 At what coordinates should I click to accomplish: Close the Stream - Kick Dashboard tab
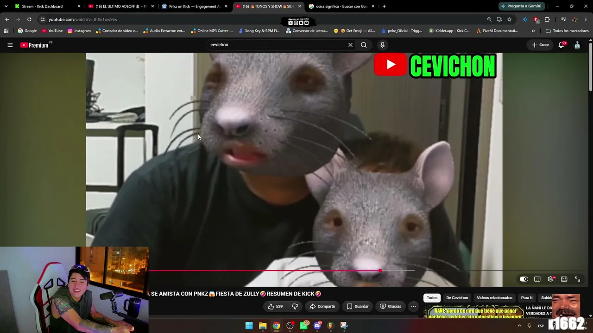tap(79, 6)
